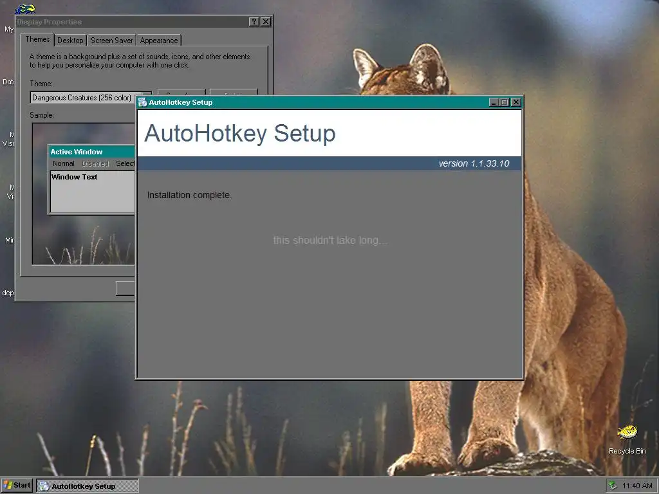The width and height of the screenshot is (659, 494).
Task: Click the 'Active Window' sample title bar
Action: coord(91,152)
